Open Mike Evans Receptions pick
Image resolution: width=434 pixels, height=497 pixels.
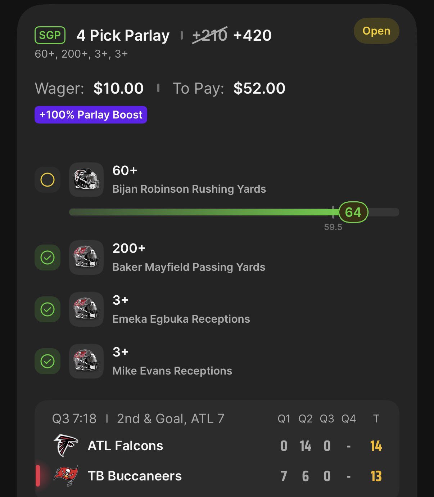[x=172, y=371]
